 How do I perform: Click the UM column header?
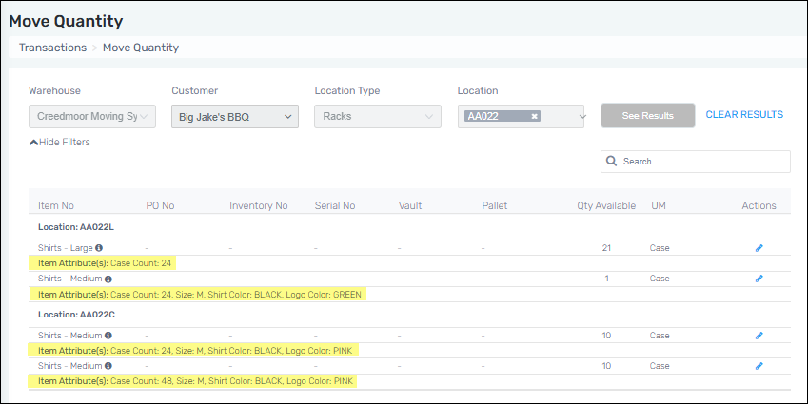click(x=659, y=205)
